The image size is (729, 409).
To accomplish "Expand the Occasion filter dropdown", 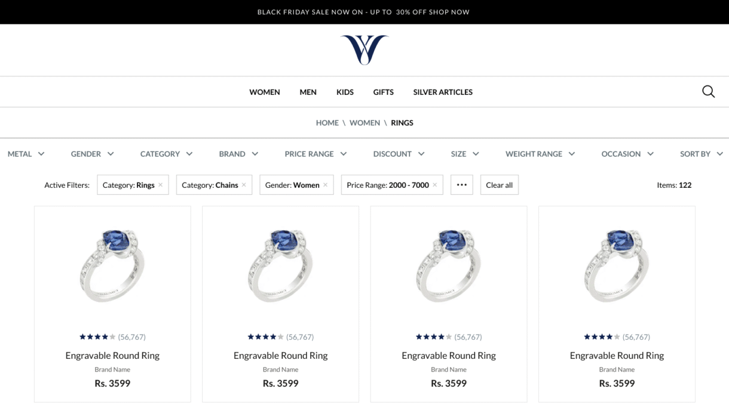I will click(627, 154).
